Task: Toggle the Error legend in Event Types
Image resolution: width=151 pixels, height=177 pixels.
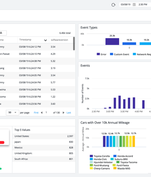Action: (x=101, y=54)
